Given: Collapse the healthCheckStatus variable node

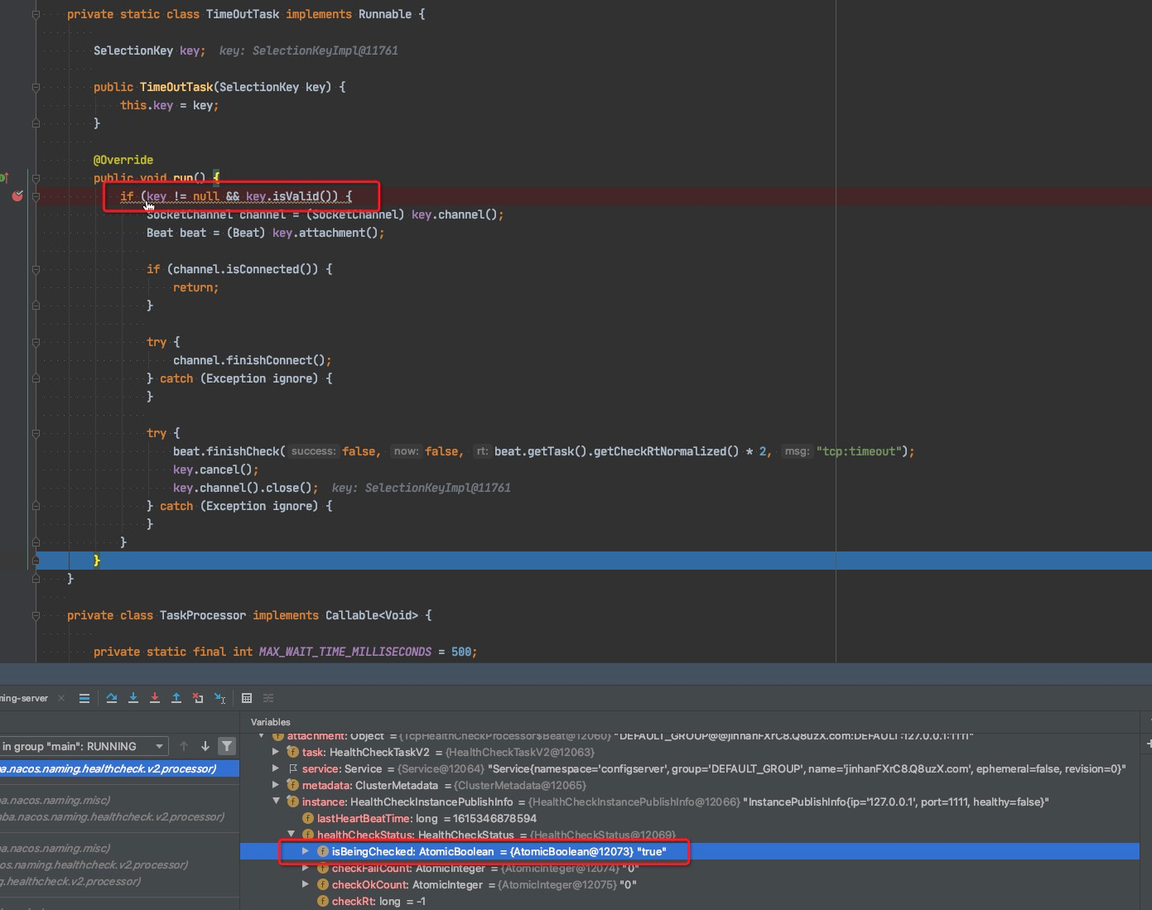Looking at the screenshot, I should click(291, 835).
